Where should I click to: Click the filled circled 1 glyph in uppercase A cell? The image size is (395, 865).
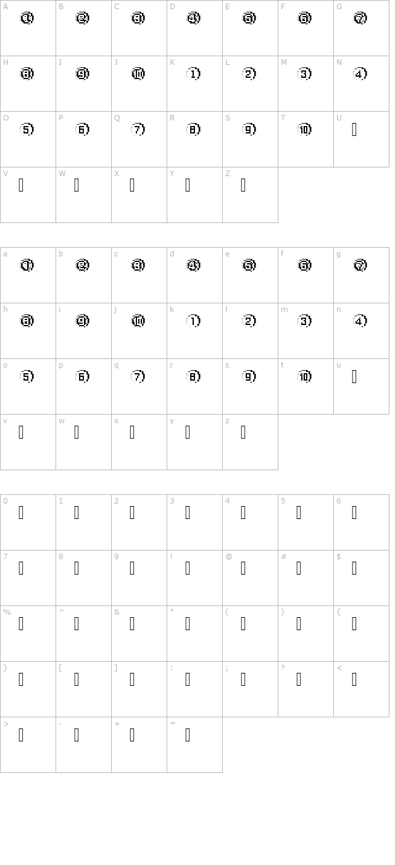[27, 19]
